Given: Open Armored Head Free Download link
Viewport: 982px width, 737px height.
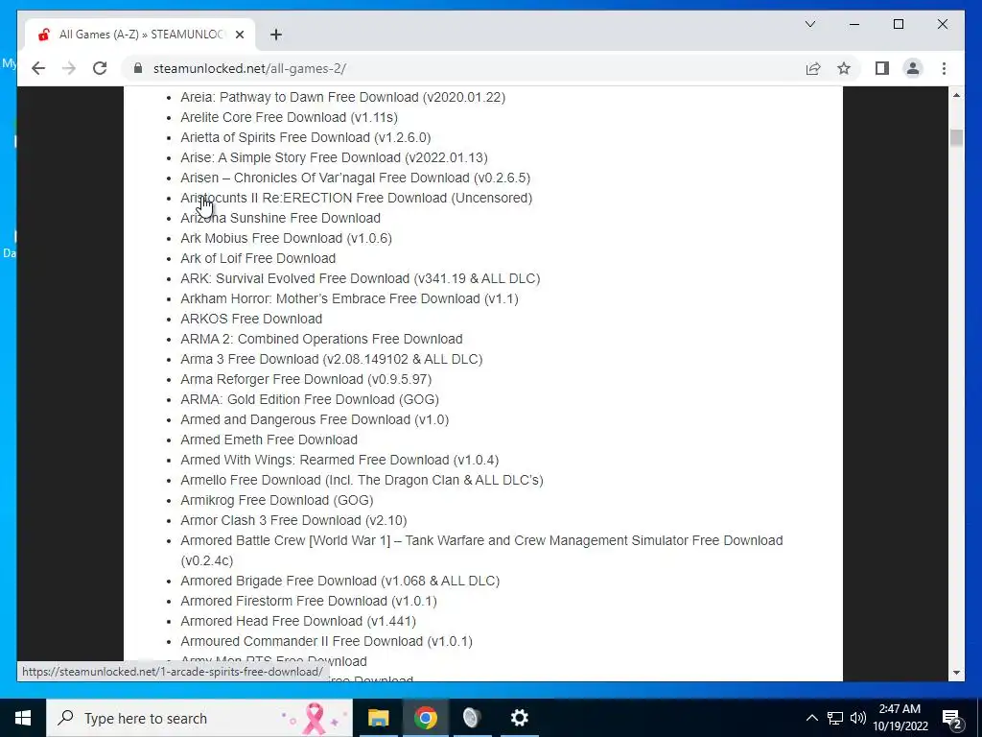Looking at the screenshot, I should pyautogui.click(x=298, y=621).
